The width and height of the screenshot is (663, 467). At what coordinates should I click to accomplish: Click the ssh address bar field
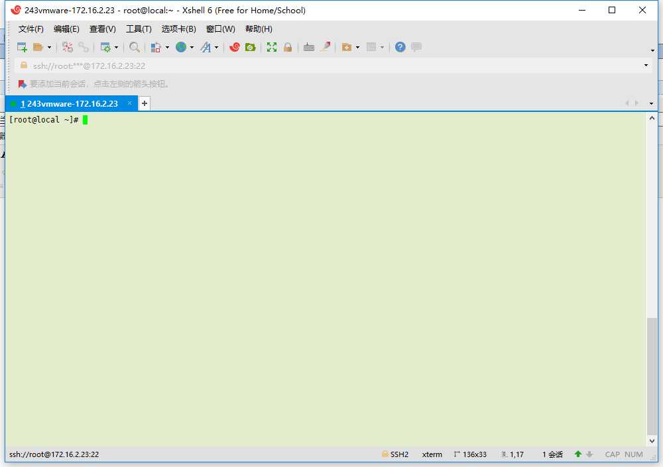[333, 66]
